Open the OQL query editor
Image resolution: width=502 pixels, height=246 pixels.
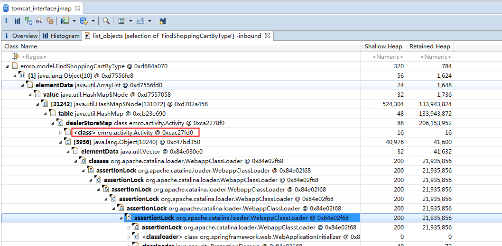(39, 21)
